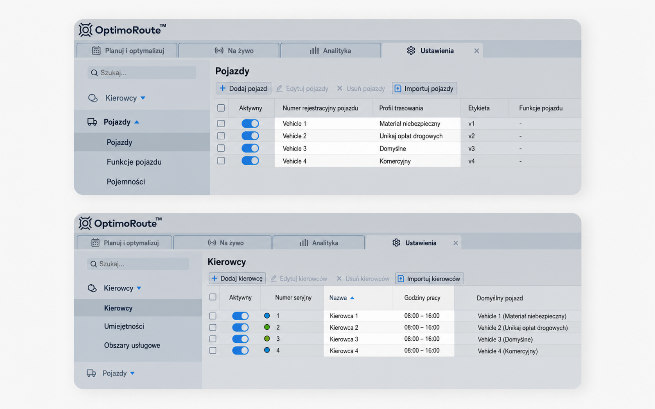Click the plus icon on Dodaj pojazd
The height and width of the screenshot is (409, 655).
click(223, 88)
